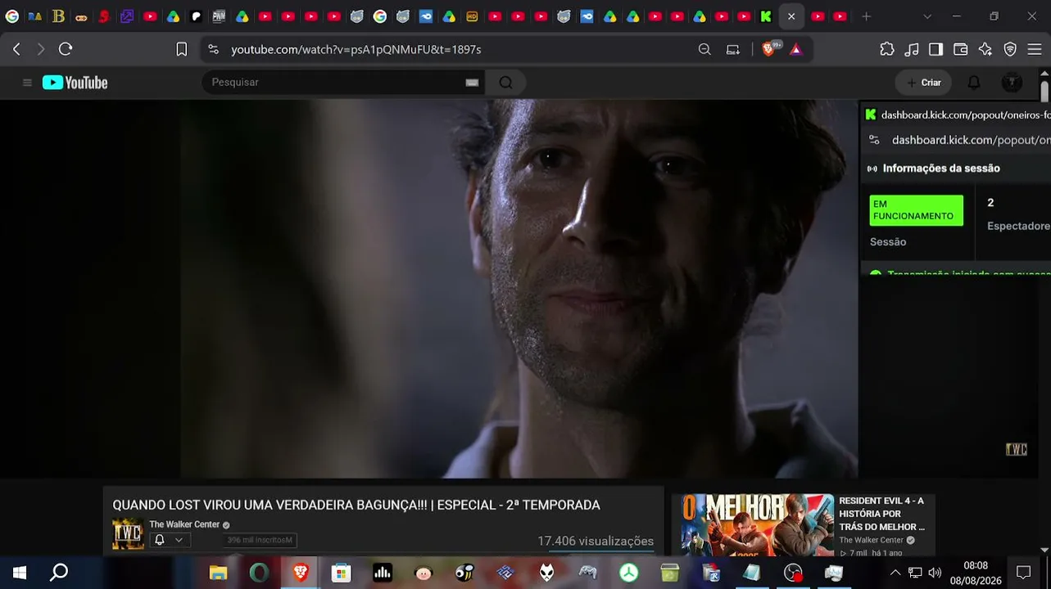Screen dimensions: 1051x589
Task: Open the taskbar clock and date
Action: [976, 573]
